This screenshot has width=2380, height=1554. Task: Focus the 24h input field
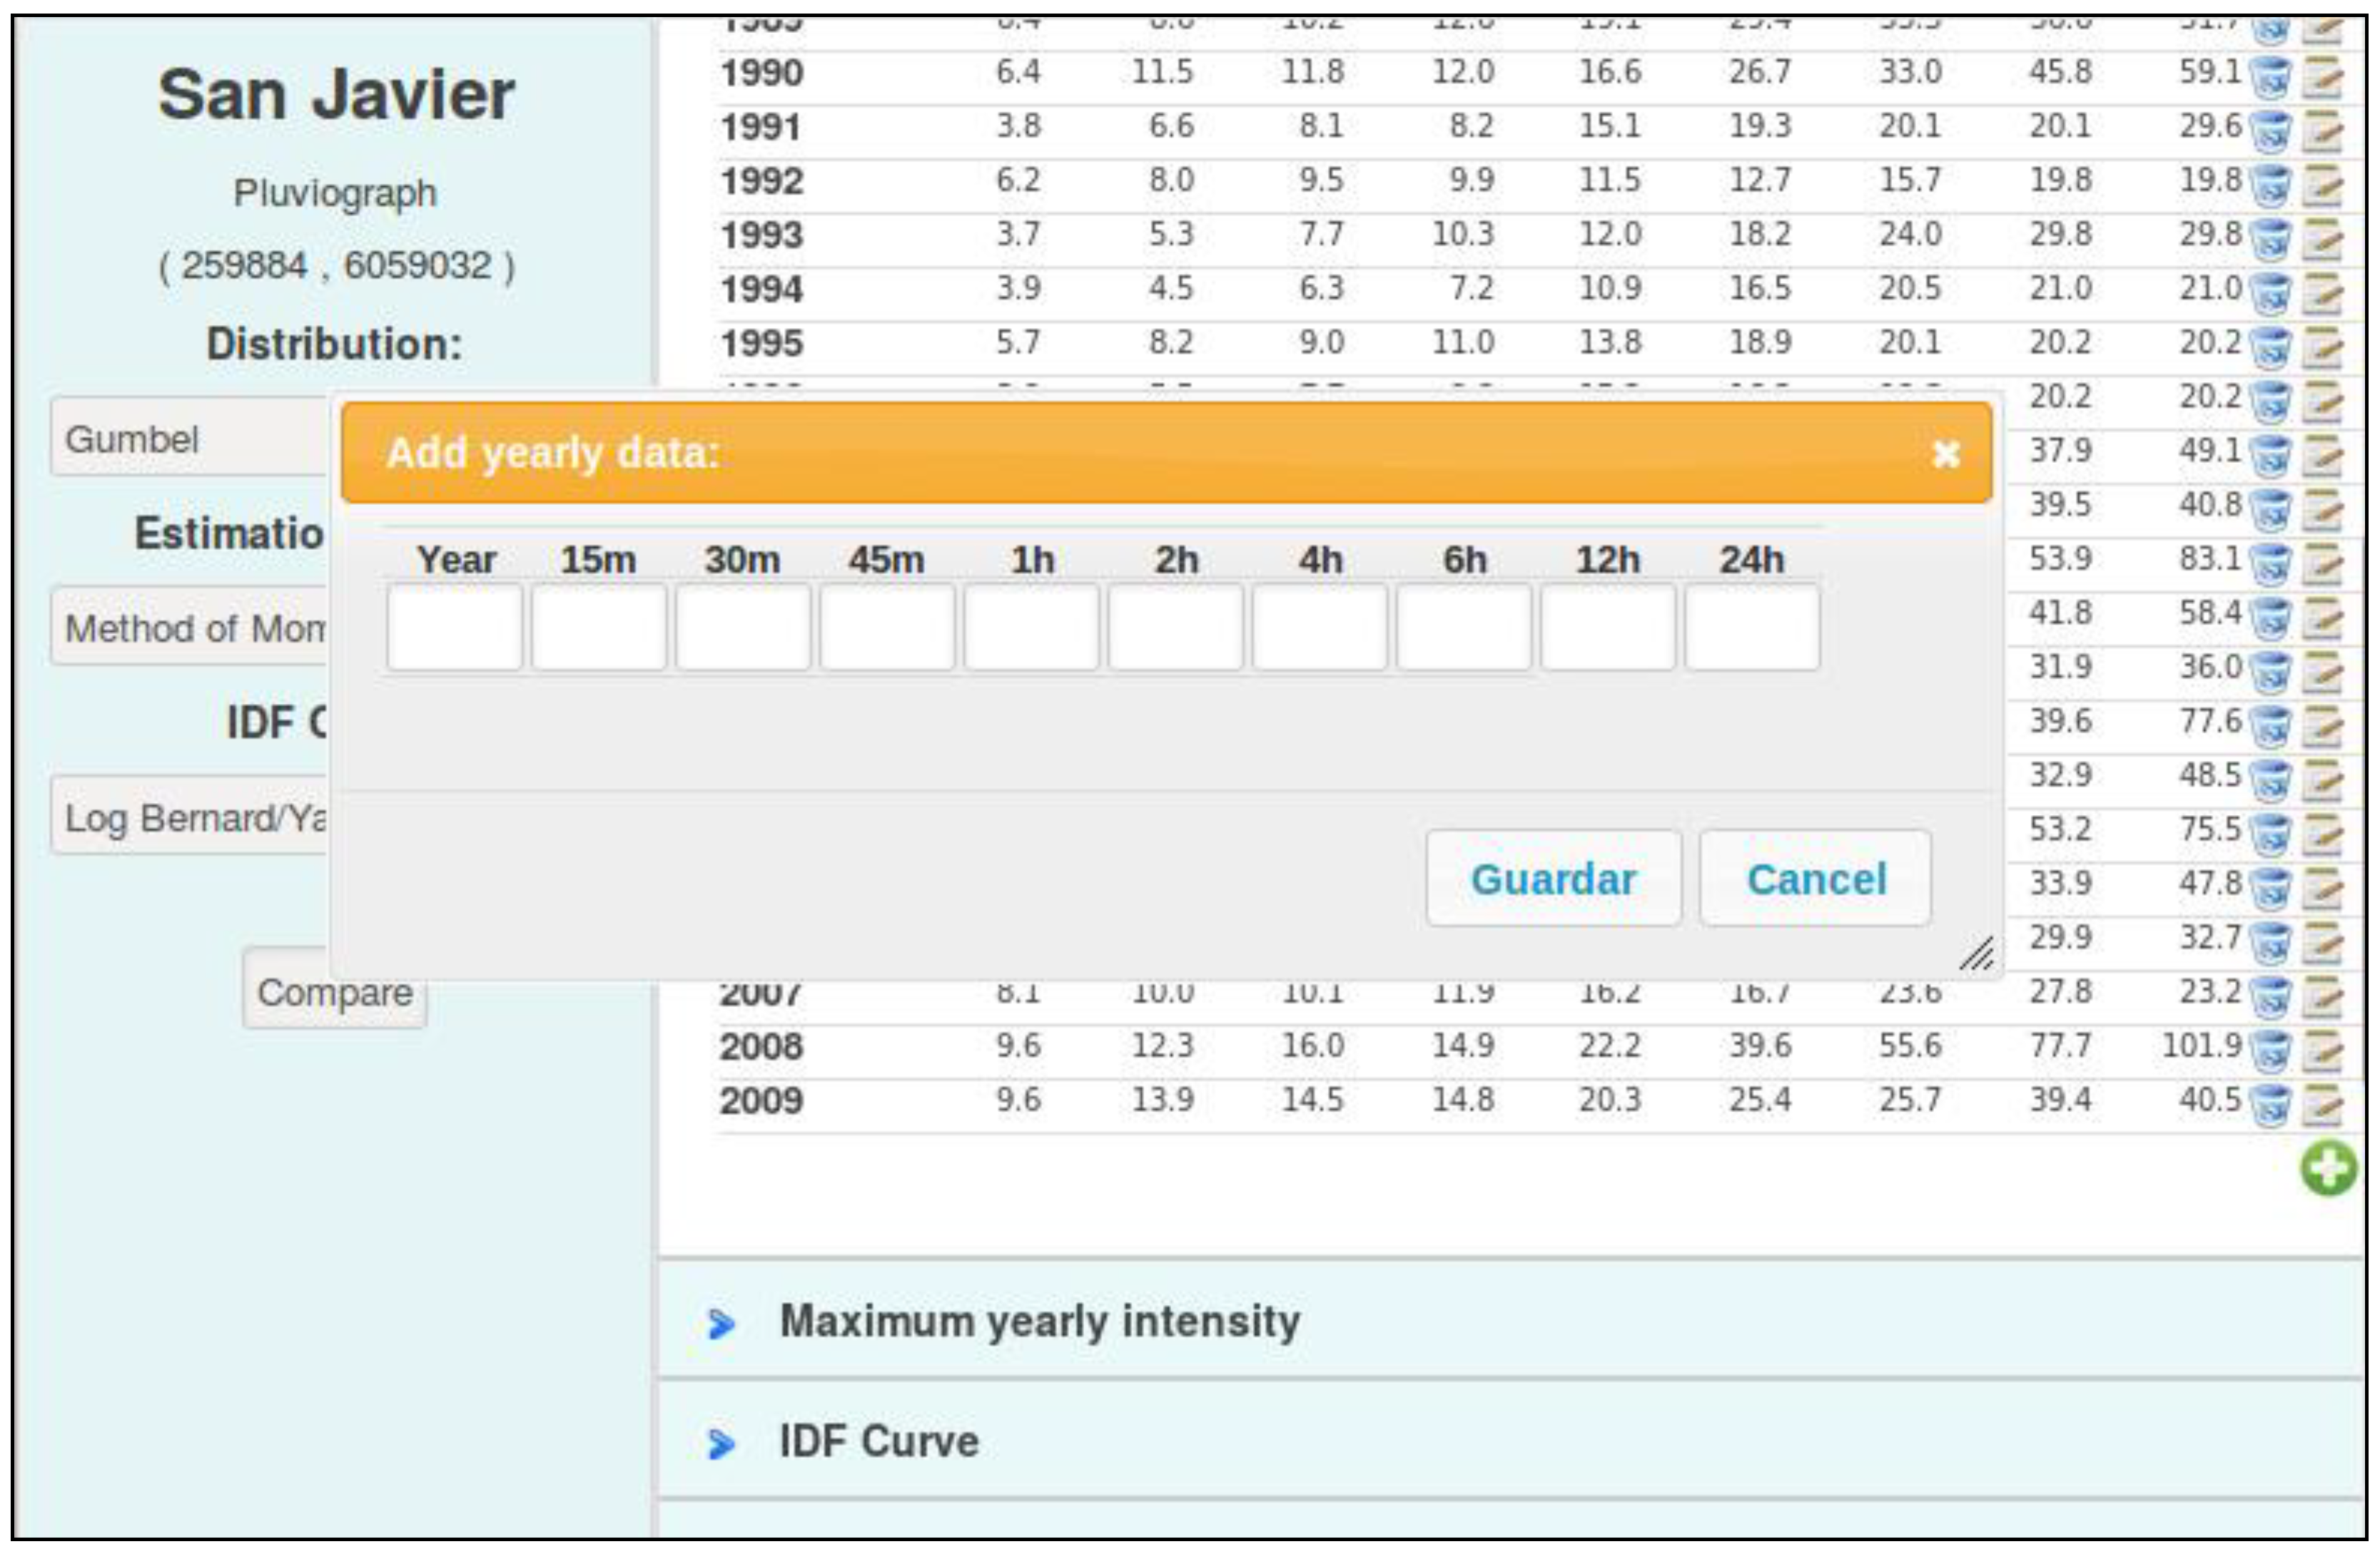pos(1751,628)
